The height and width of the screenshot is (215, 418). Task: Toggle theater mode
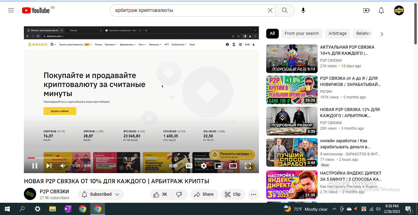pos(233,166)
